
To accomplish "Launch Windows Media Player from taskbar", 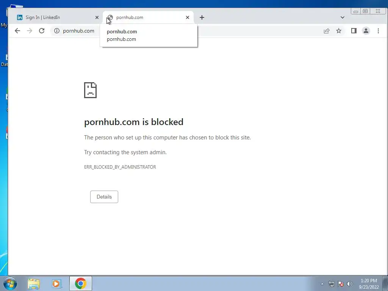I will click(x=56, y=283).
